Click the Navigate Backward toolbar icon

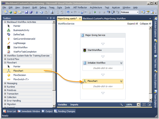point(83,12)
